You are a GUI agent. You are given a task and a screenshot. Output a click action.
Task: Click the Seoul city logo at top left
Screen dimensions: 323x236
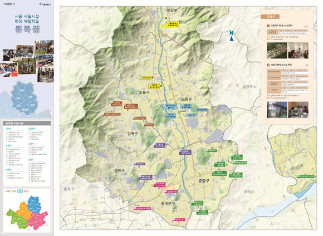pos(45,4)
